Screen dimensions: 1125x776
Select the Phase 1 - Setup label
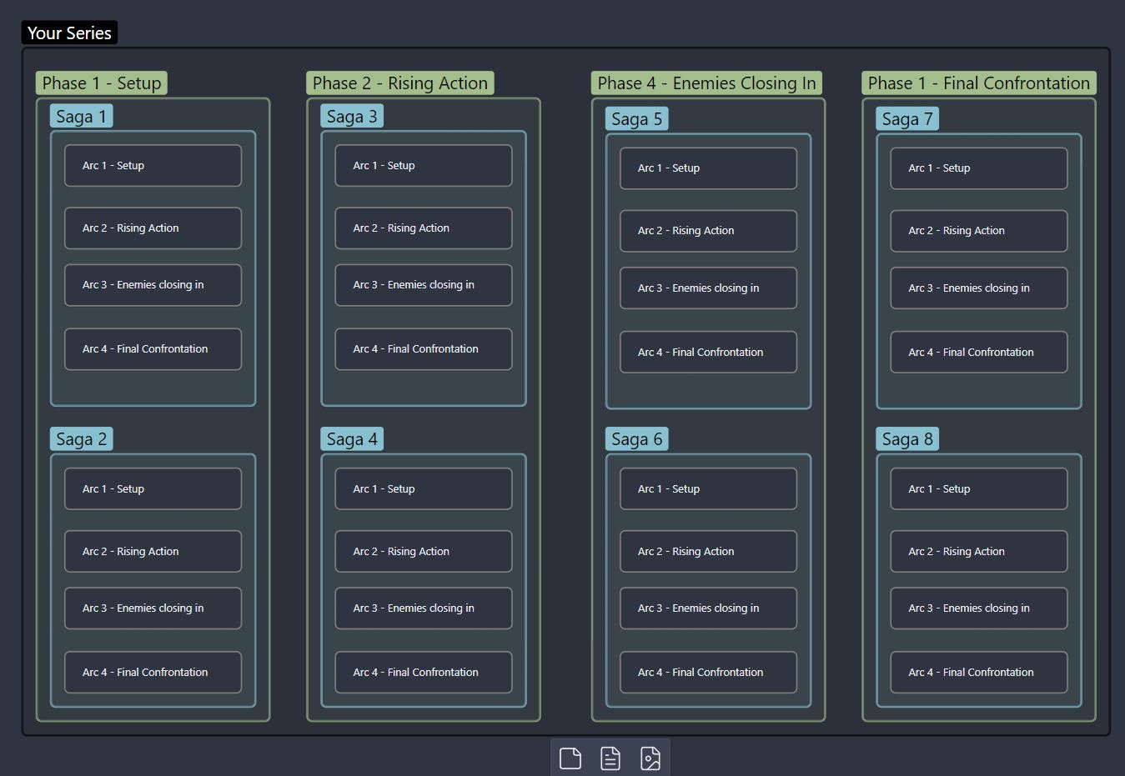102,83
